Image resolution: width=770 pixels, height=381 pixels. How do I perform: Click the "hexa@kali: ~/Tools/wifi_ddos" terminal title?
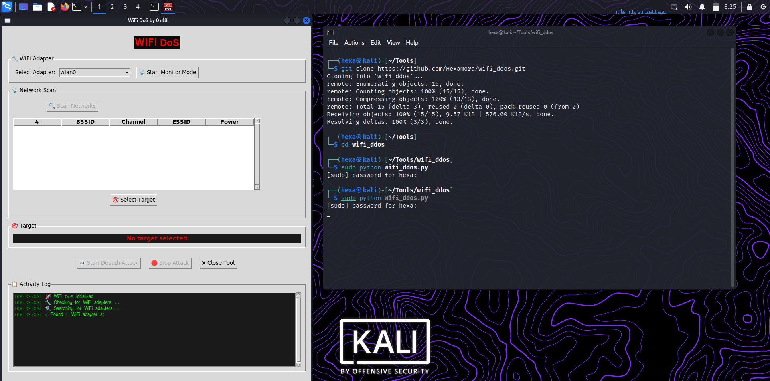click(x=521, y=32)
